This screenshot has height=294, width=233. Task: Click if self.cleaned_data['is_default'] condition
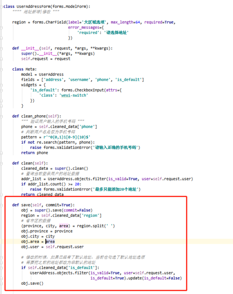click(x=60, y=268)
